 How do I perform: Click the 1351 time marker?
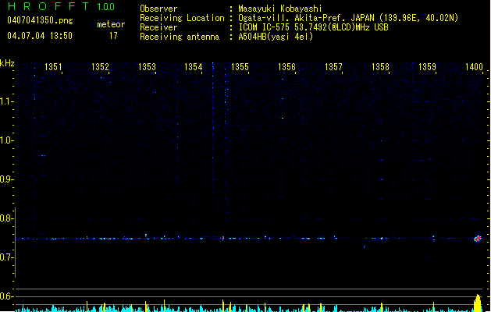(x=53, y=67)
